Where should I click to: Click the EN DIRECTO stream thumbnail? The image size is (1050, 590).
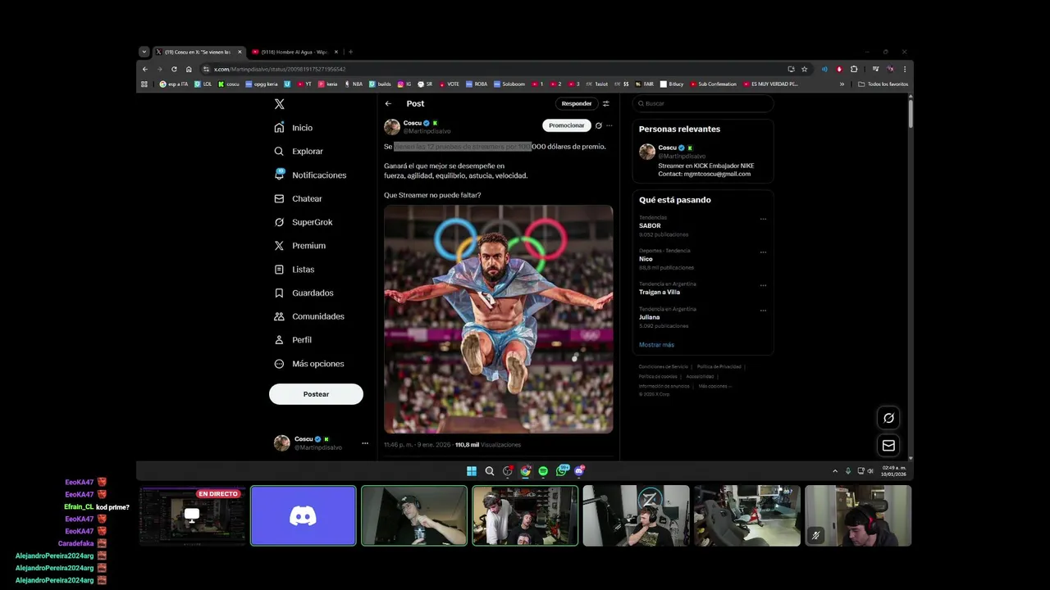click(x=193, y=515)
